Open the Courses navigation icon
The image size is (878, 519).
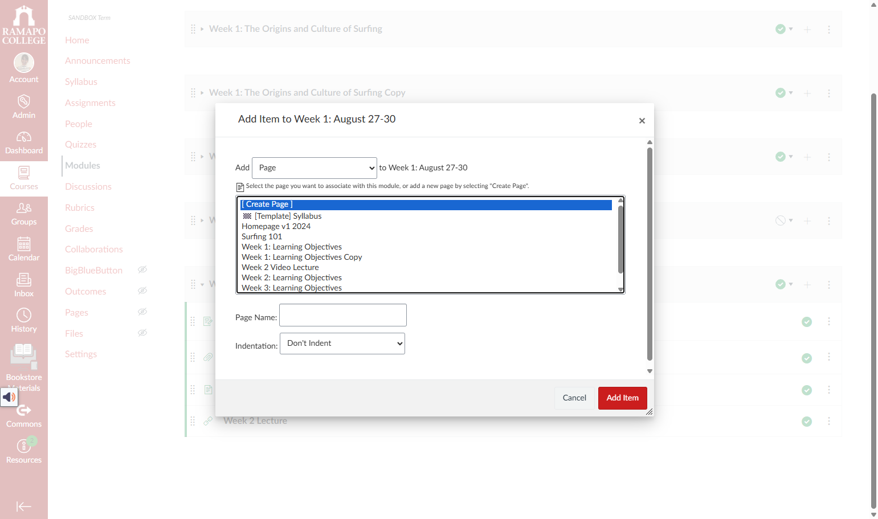tap(24, 178)
